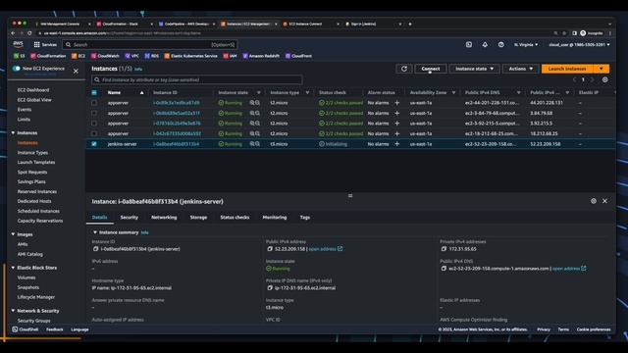The width and height of the screenshot is (628, 353).
Task: Switch to the Monitoring tab
Action: (x=275, y=218)
